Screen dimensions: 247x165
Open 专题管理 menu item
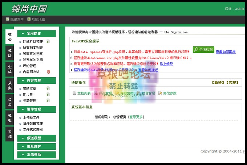[29, 101]
